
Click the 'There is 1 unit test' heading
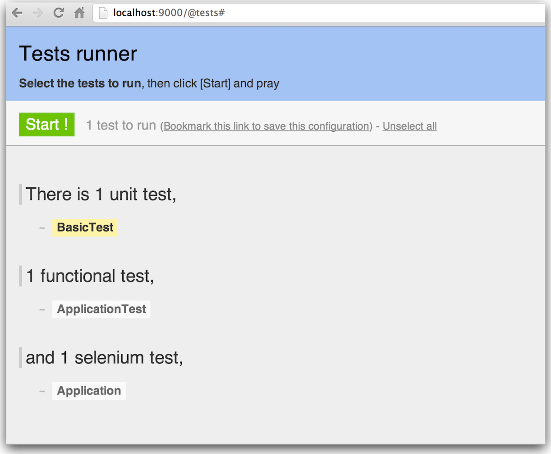coord(101,195)
